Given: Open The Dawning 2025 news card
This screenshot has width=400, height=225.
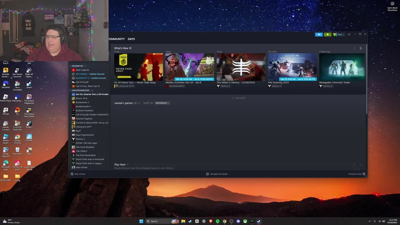Looking at the screenshot, I should coord(292,67).
